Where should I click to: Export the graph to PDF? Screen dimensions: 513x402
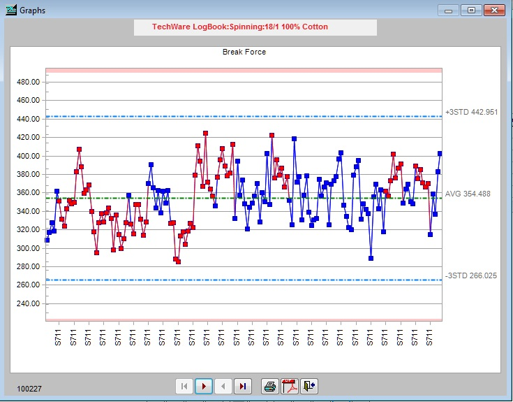[x=290, y=387]
